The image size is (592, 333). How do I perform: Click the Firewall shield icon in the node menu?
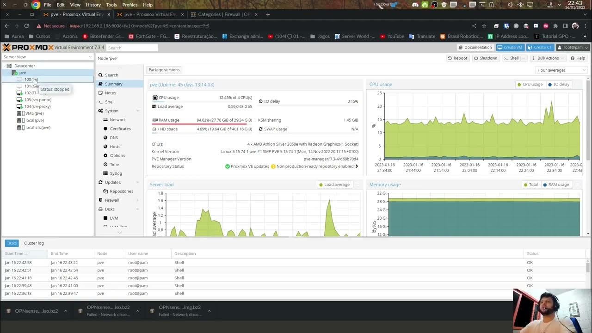[100, 200]
